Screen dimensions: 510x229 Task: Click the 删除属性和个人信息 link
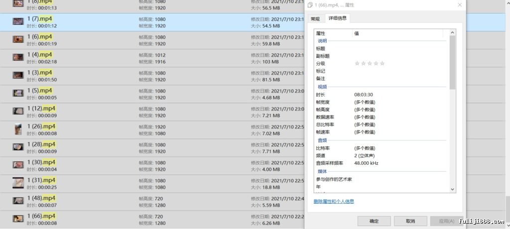pyautogui.click(x=334, y=201)
